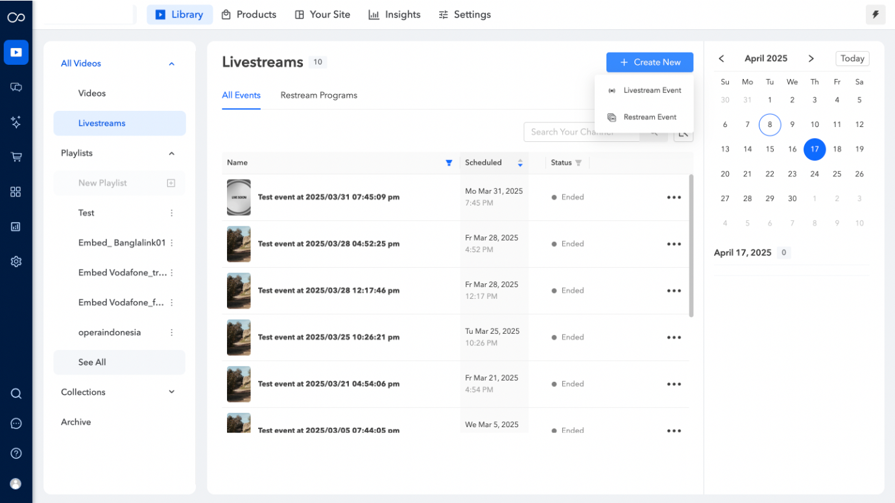Select the Videos link in the sidebar
The image size is (895, 503).
(91, 93)
